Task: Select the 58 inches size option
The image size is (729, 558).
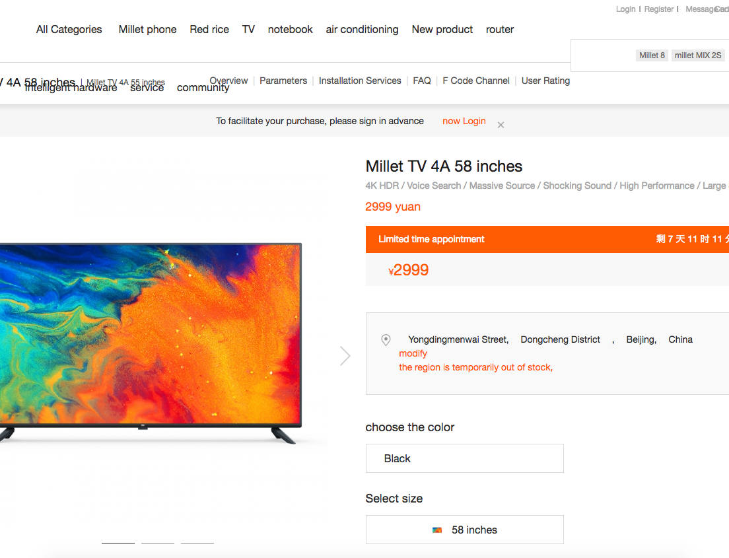Action: (464, 530)
